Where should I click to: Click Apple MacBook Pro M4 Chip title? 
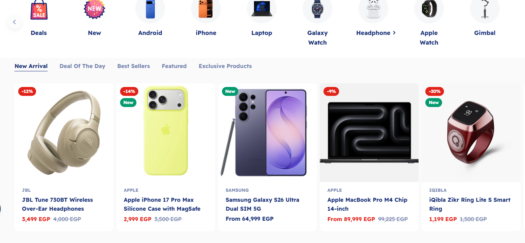(367, 204)
